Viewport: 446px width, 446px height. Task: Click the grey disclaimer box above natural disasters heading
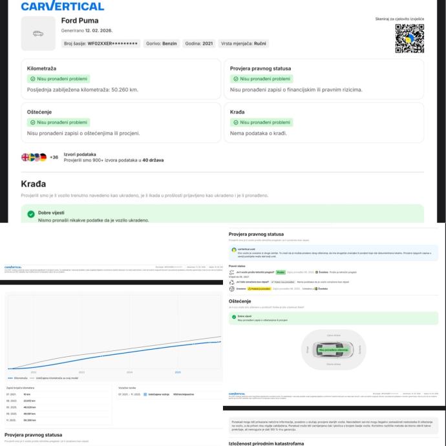pos(334,426)
